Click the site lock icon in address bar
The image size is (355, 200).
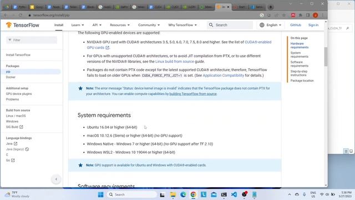coord(29,15)
